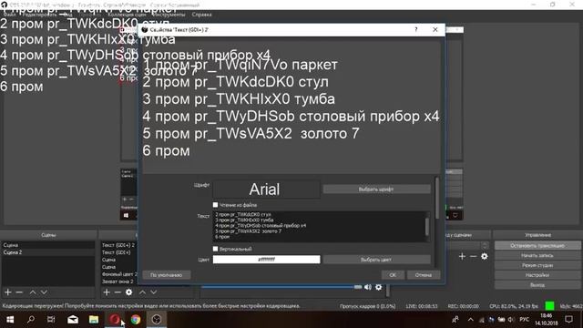Add a new scene with plus icon
The image size is (583, 328).
click(x=8, y=292)
